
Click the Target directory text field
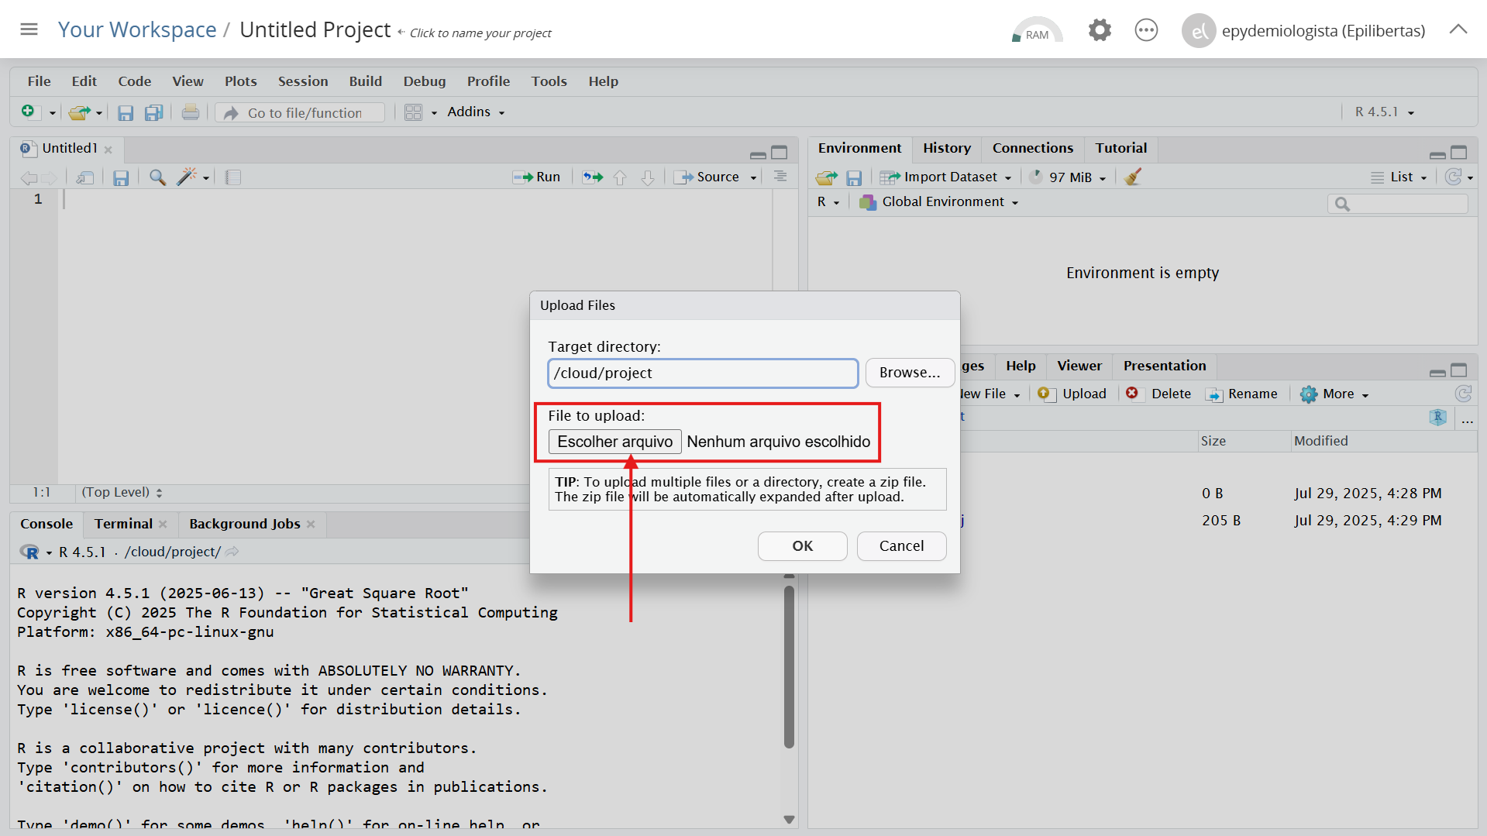coord(702,373)
